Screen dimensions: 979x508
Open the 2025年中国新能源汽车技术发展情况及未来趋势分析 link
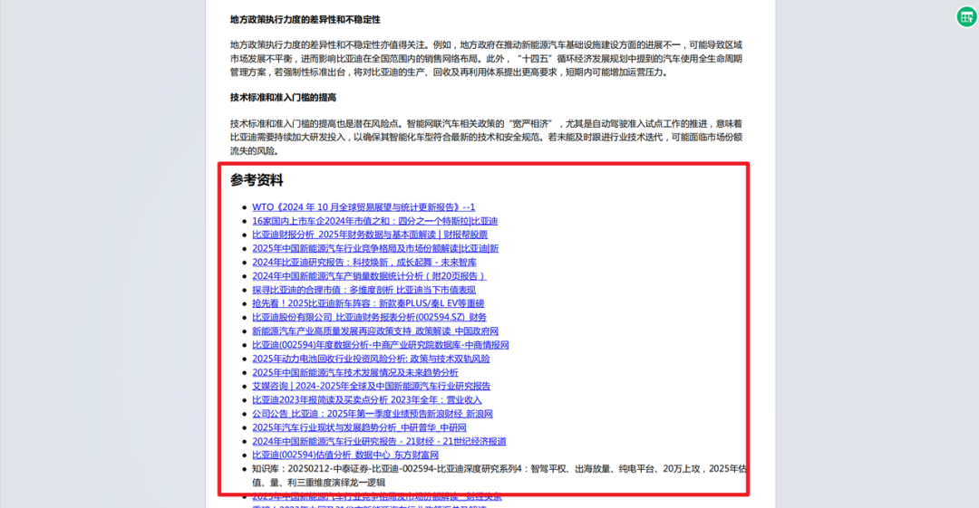(355, 372)
